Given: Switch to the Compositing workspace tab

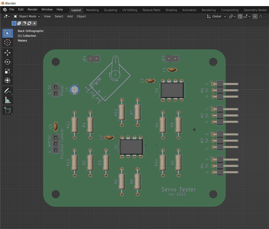Looking at the screenshot, I should click(230, 10).
